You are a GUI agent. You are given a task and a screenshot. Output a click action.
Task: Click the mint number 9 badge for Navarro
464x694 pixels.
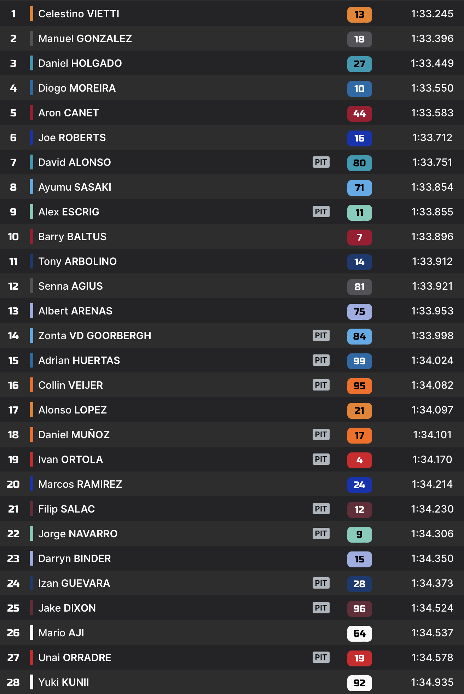[x=359, y=534]
